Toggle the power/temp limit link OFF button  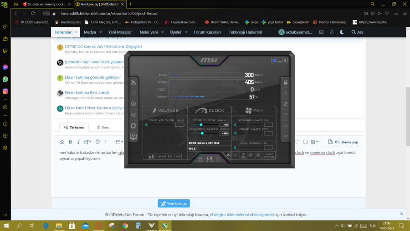(x=238, y=137)
